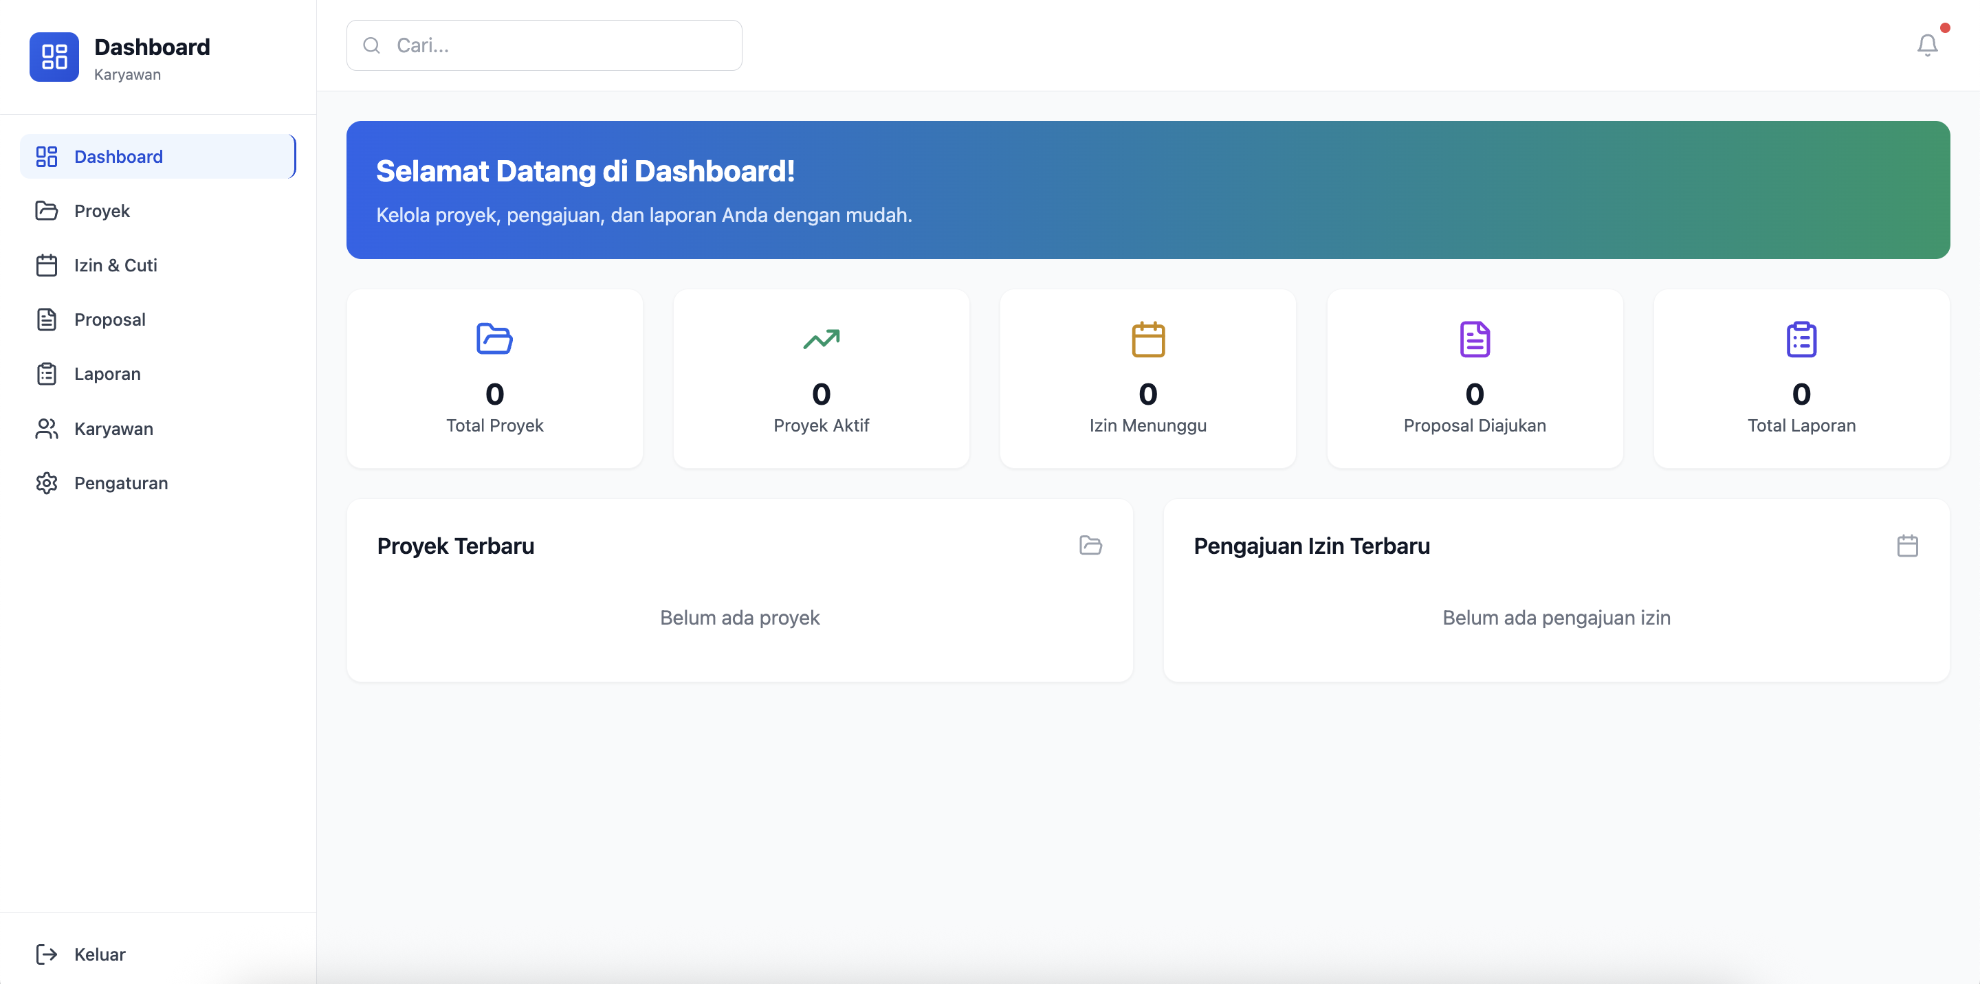Click the Karyawan people icon in sidebar
1980x984 pixels.
click(x=47, y=429)
